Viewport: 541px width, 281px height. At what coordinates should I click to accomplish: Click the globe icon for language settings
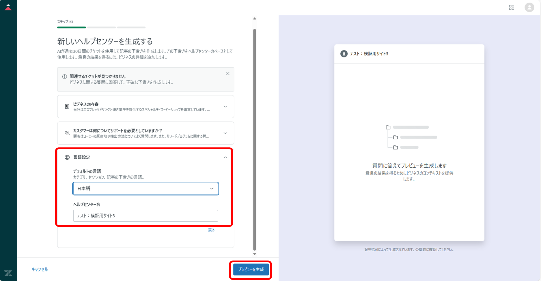click(x=67, y=157)
